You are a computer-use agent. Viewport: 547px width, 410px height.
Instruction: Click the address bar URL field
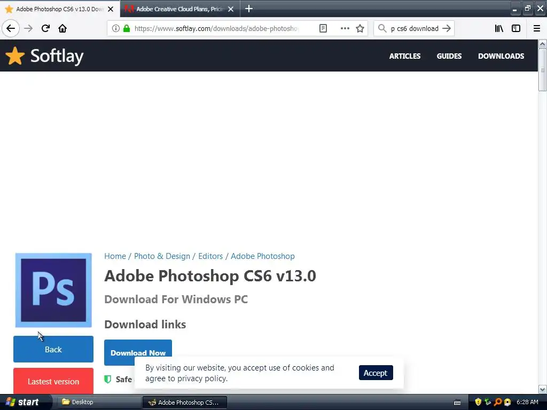click(216, 29)
